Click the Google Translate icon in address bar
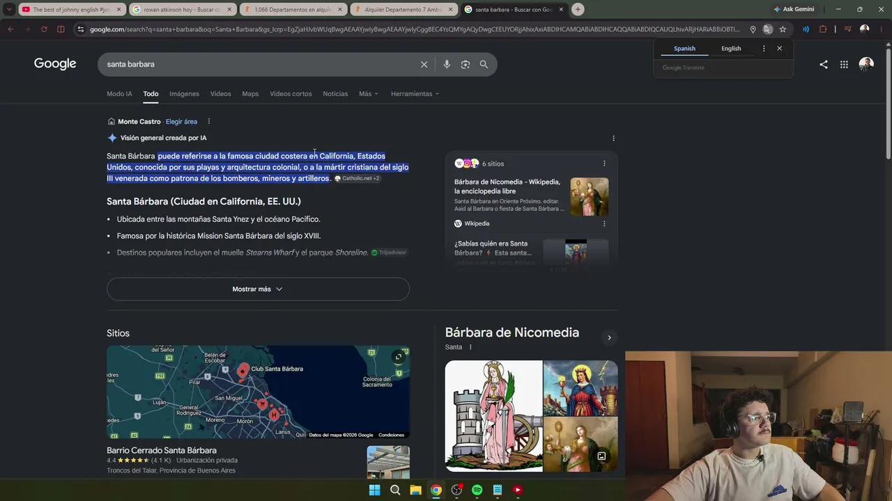 (x=767, y=29)
